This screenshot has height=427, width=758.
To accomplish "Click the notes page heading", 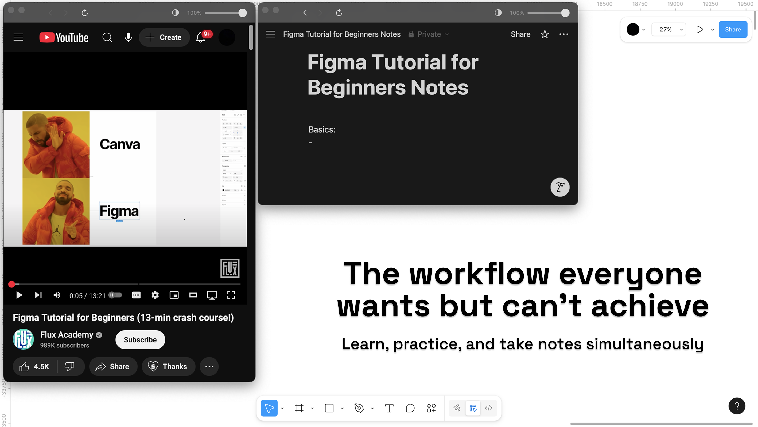I will pos(393,75).
